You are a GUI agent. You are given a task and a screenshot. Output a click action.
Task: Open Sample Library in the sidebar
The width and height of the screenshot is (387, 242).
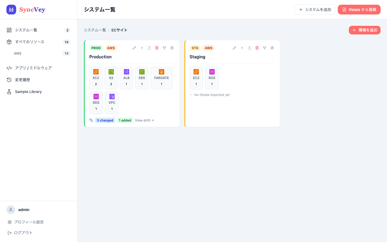38,92
